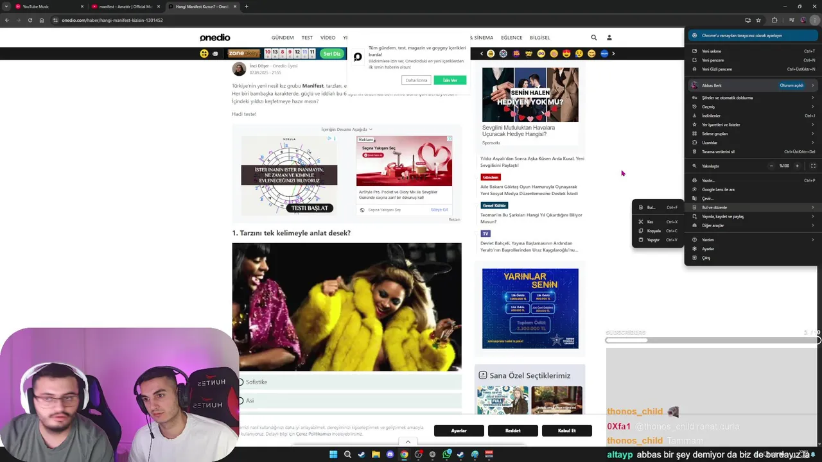Open the Onedio search icon
822x462 pixels.
(x=594, y=37)
